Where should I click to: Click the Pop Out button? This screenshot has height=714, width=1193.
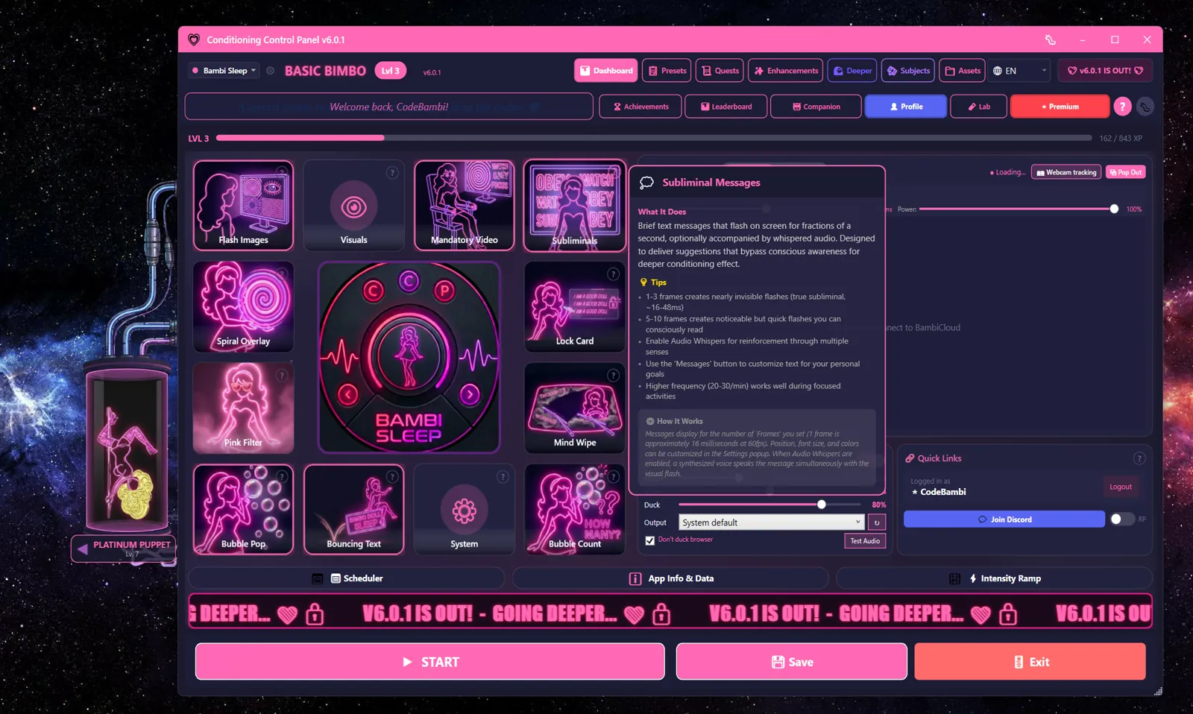(1126, 172)
